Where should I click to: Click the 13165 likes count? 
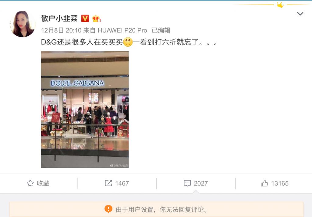pos(280,183)
